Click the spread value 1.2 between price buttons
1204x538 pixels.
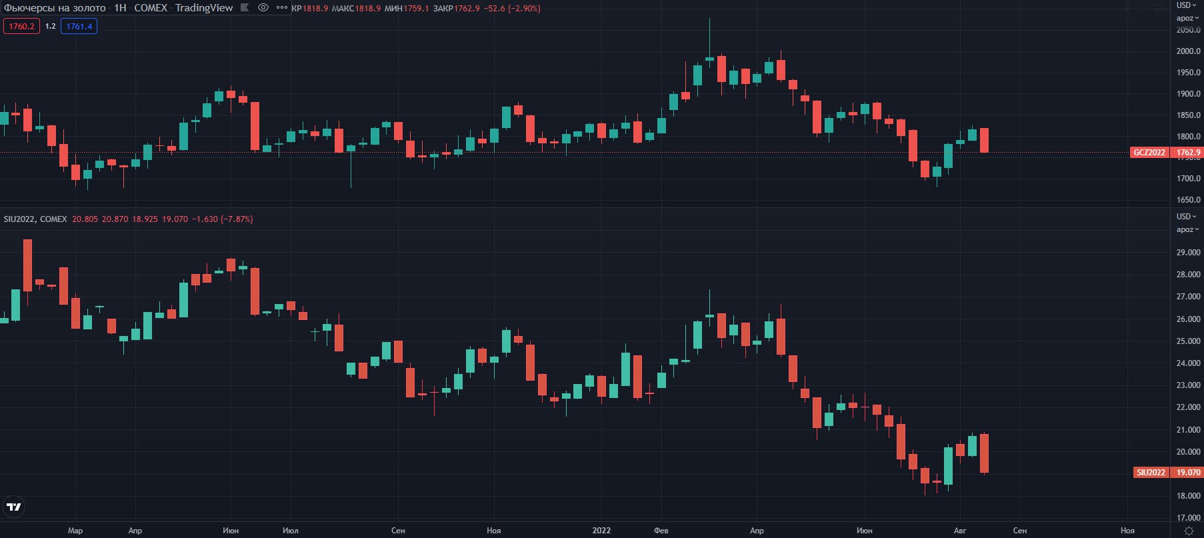(50, 26)
